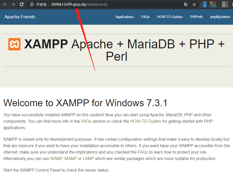Open the MAMP link
Viewport: 233px width, 178px height.
pyautogui.click(x=71, y=158)
